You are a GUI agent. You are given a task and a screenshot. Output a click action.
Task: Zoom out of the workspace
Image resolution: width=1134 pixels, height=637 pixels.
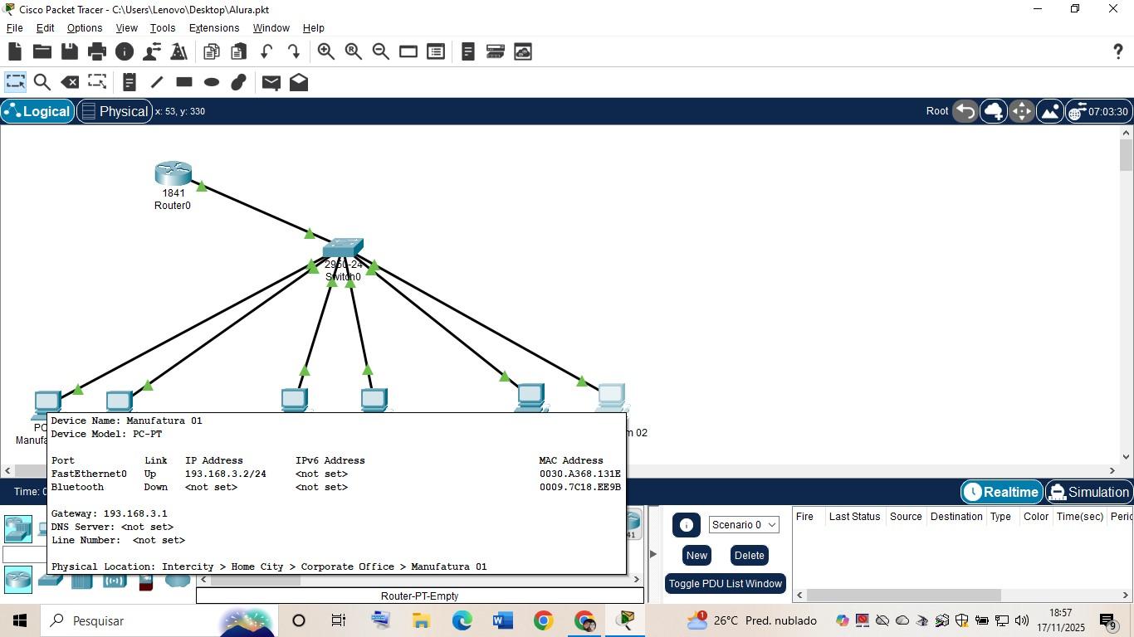(x=381, y=51)
